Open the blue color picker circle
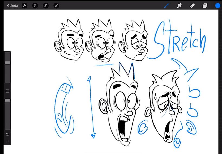The width and height of the screenshot is (222, 154). (x=218, y=6)
